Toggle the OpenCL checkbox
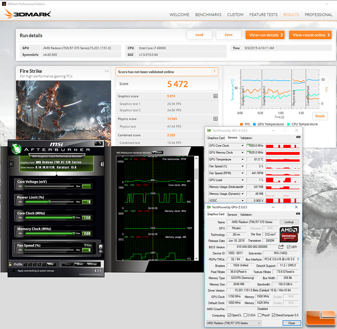Image resolution: width=337 pixels, height=329 pixels. 229,315
